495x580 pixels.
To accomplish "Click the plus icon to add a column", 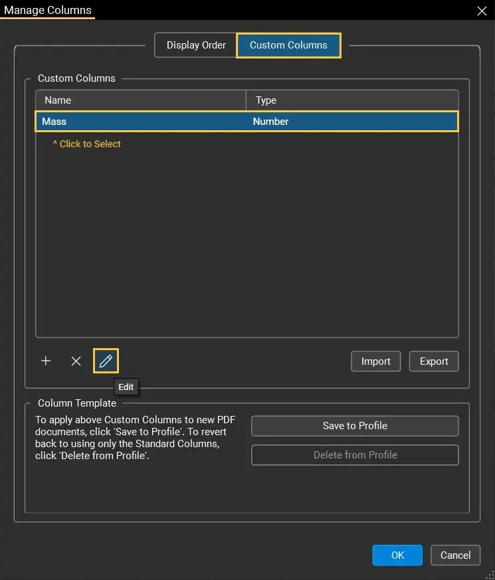I will (46, 361).
